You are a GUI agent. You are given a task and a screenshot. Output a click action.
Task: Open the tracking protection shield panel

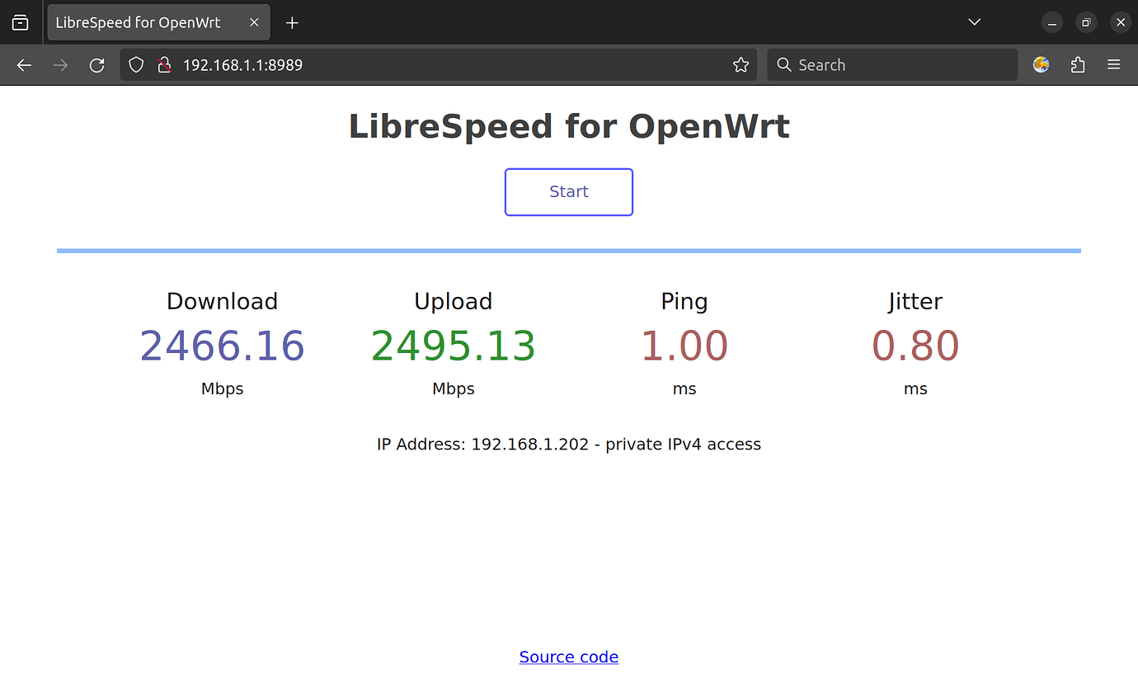(x=136, y=64)
